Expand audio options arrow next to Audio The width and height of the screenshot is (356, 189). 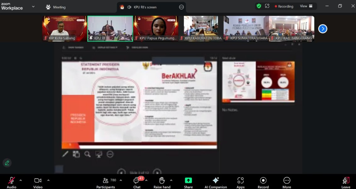[x=21, y=180]
